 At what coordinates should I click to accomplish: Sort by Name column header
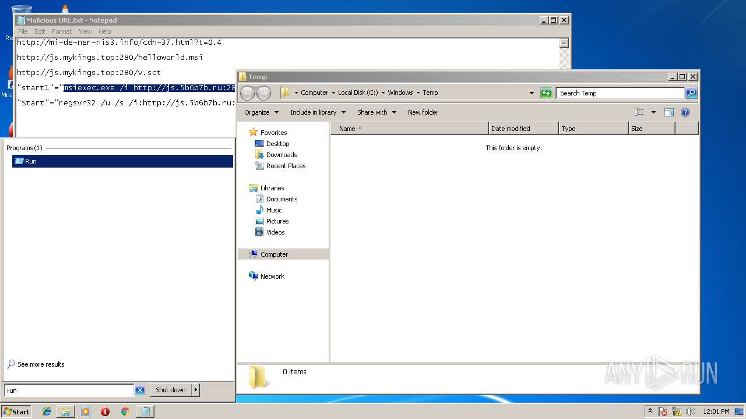tap(409, 129)
